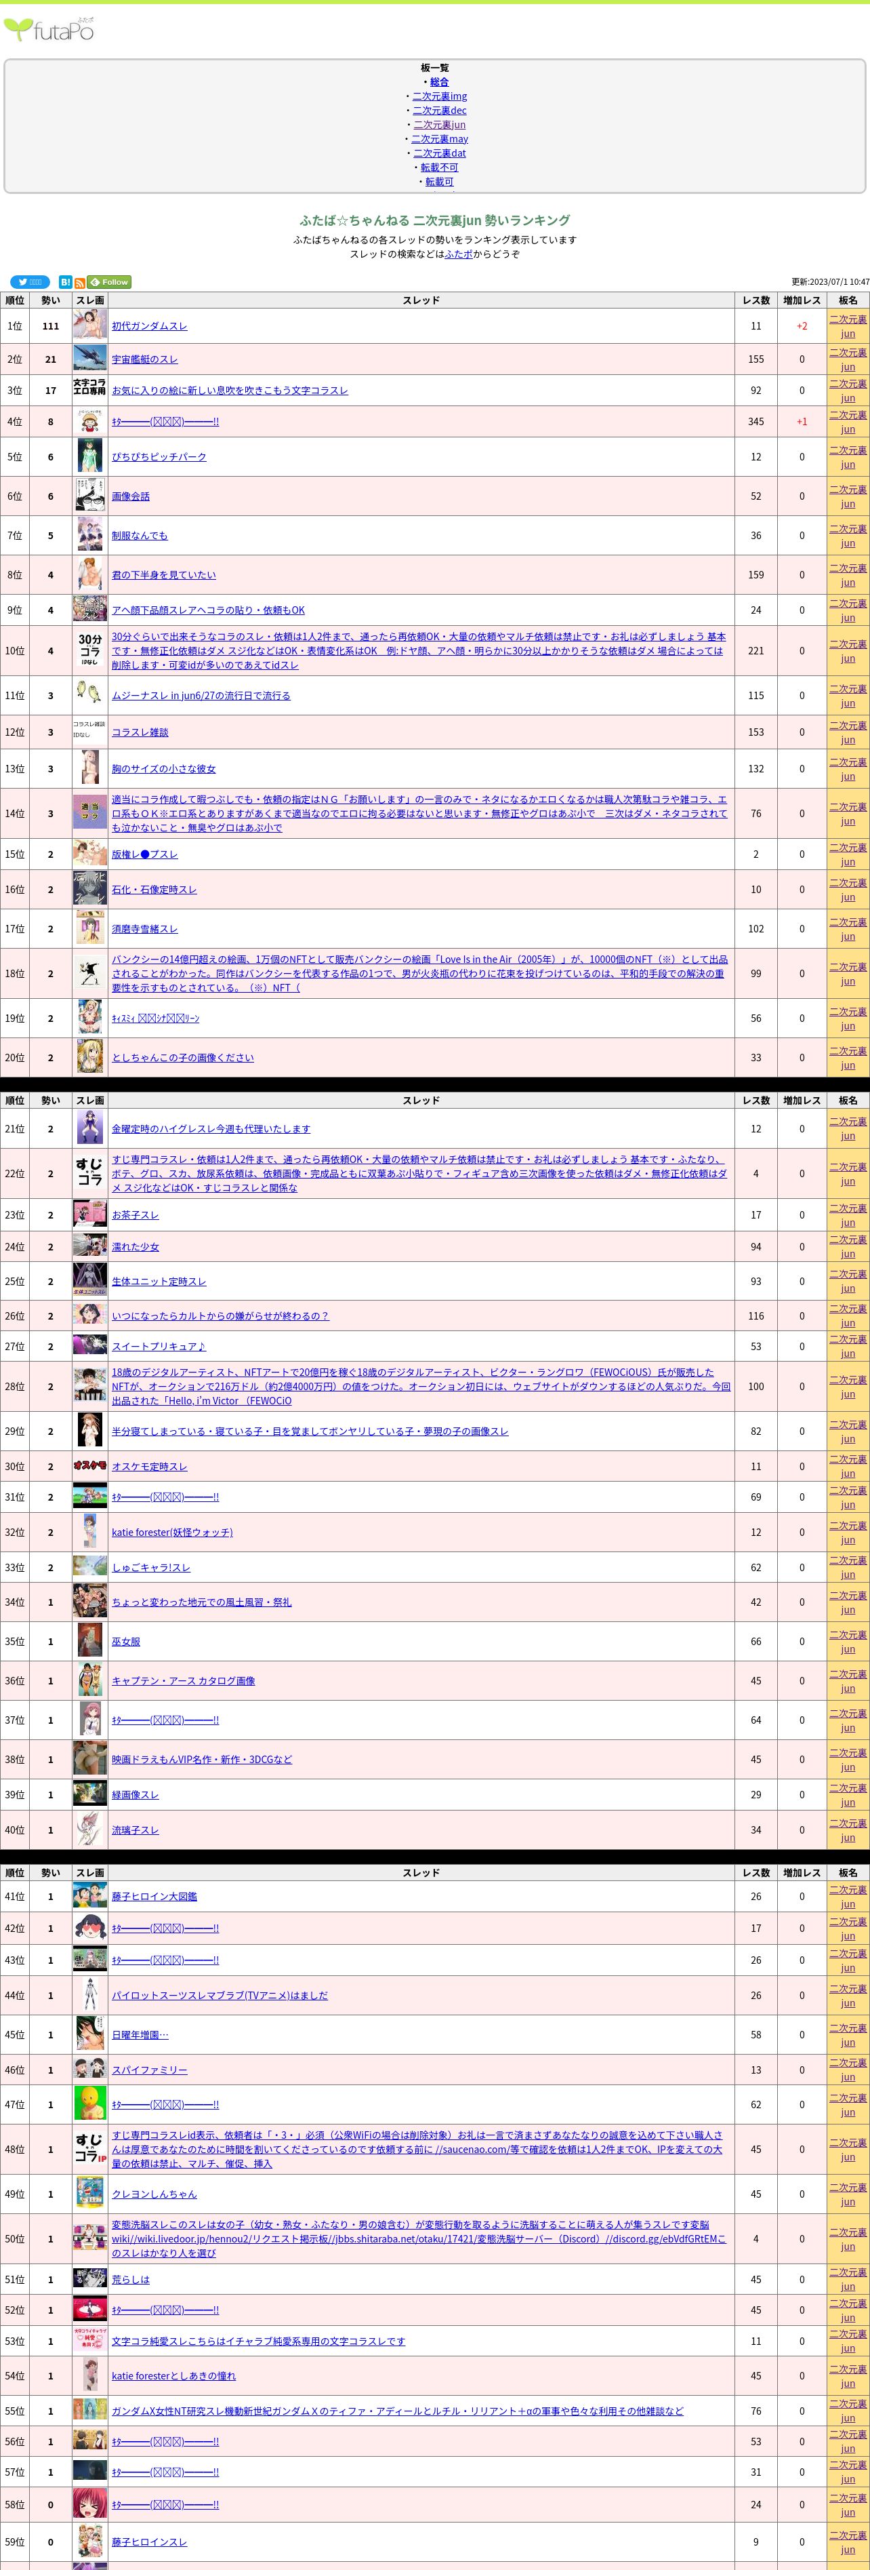Screen dimensions: 870x2570
Task: Open thread クレヨンしんちゃん
Action: tap(154, 2194)
